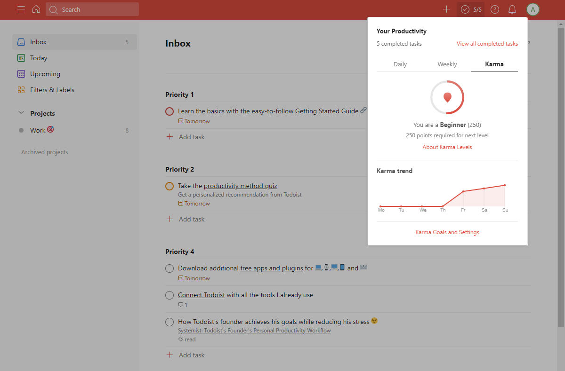Open the help question mark icon
The height and width of the screenshot is (371, 565).
point(494,9)
